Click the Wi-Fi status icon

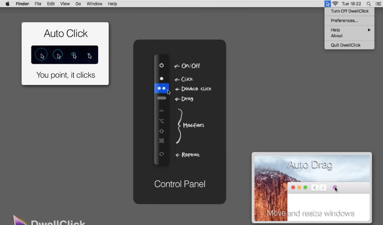(336, 4)
